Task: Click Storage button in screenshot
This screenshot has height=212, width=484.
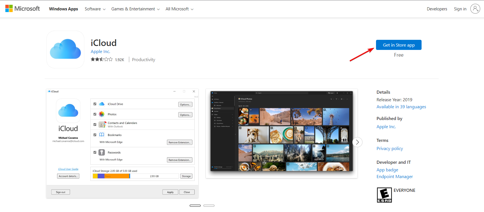Action: [186, 176]
